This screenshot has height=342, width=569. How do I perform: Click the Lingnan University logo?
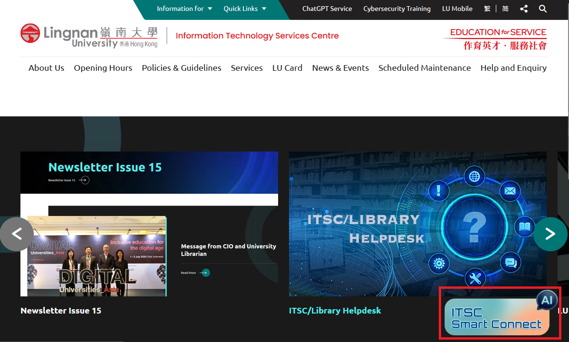(89, 36)
